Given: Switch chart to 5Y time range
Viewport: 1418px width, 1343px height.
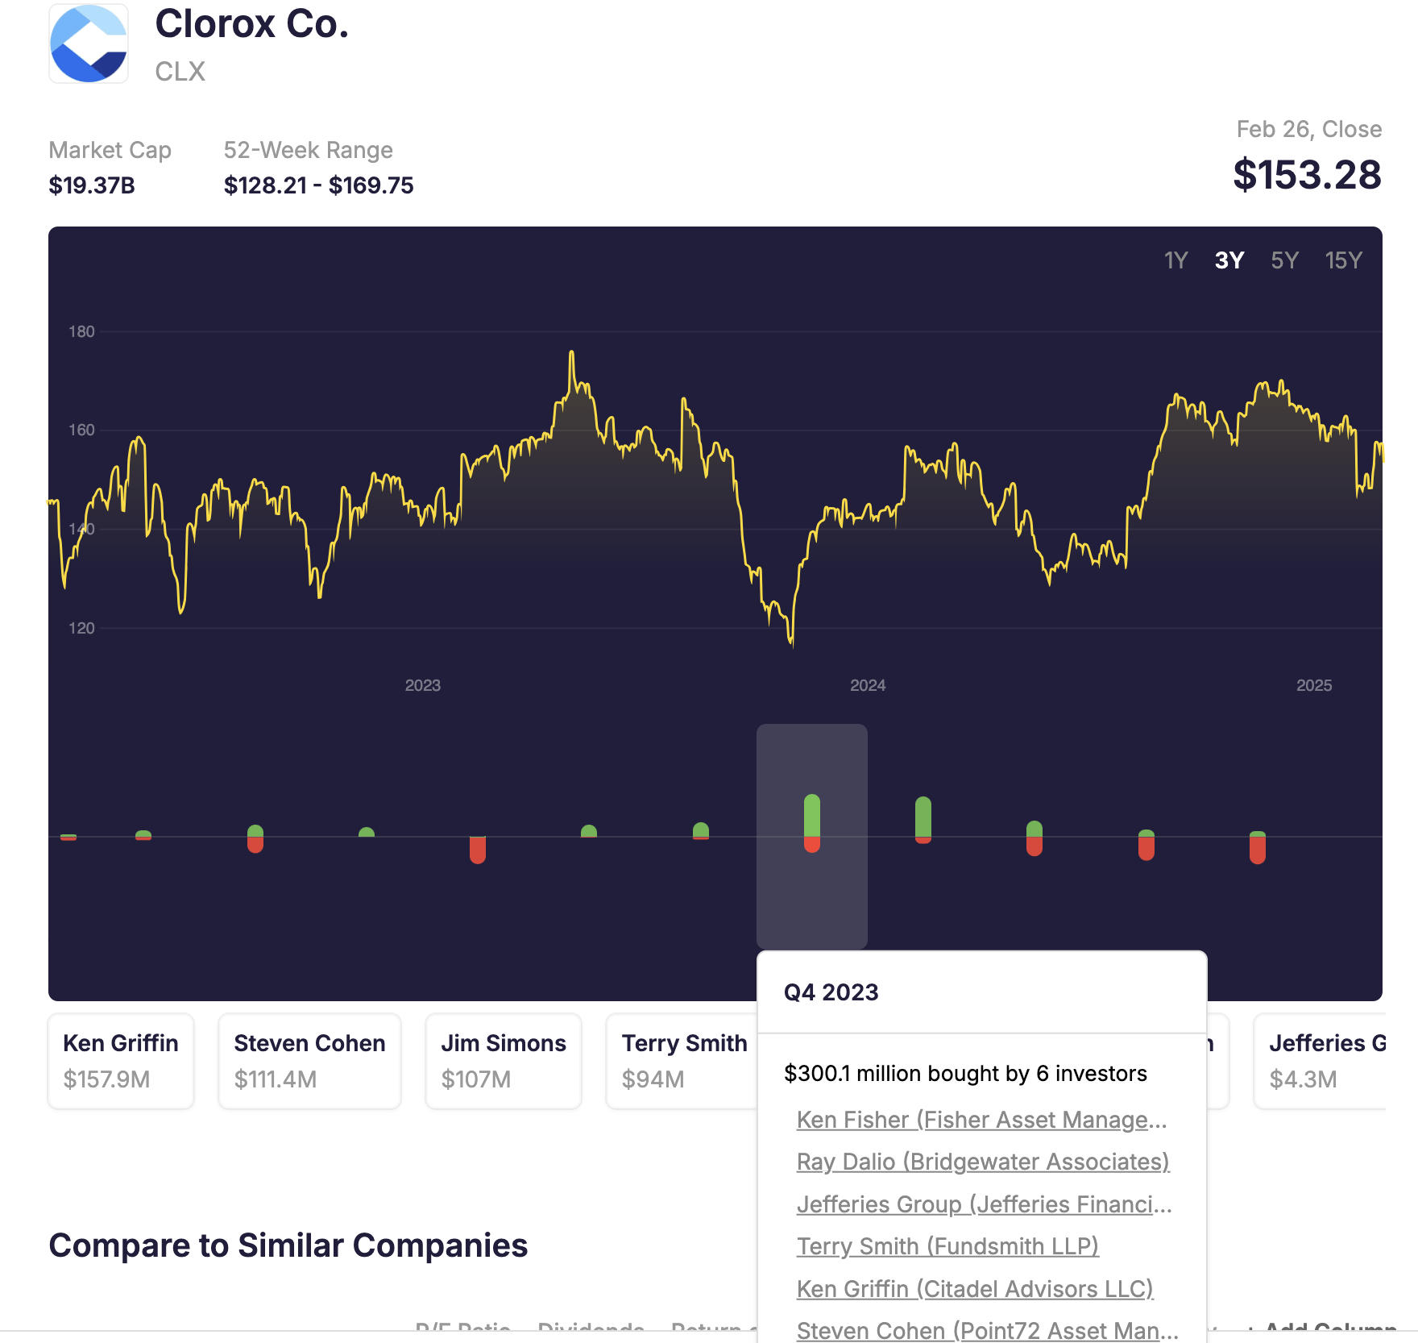Looking at the screenshot, I should (x=1284, y=260).
